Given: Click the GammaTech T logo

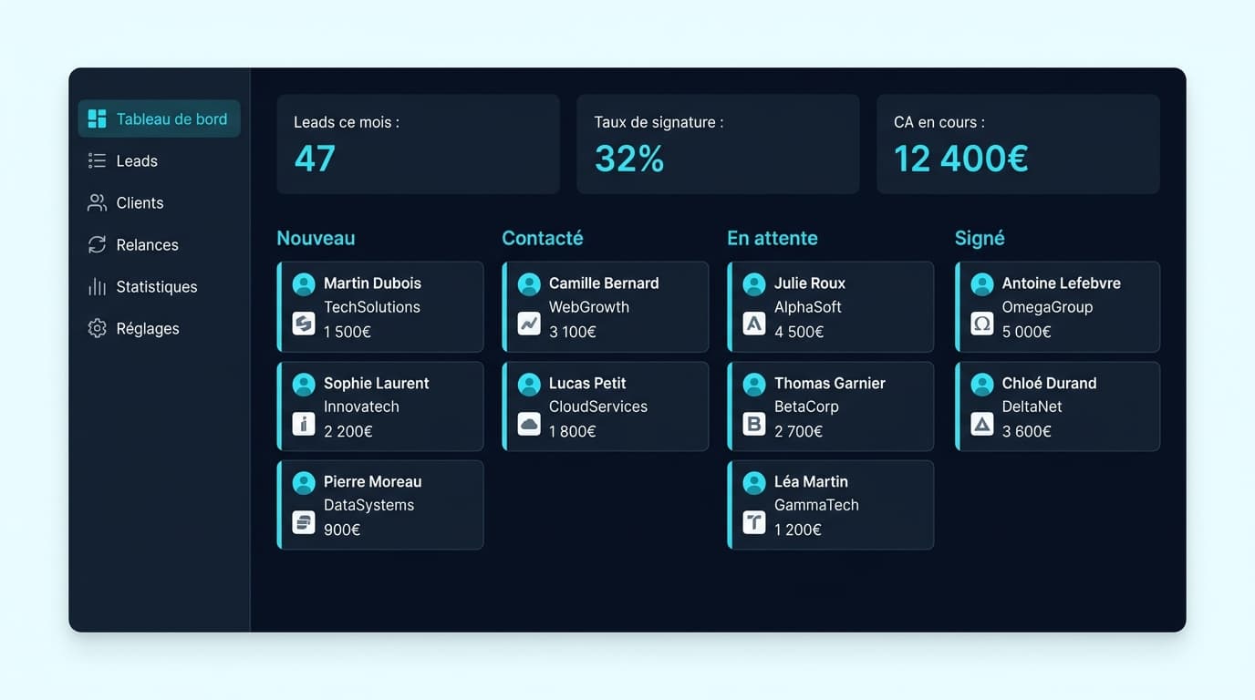Looking at the screenshot, I should [x=754, y=521].
